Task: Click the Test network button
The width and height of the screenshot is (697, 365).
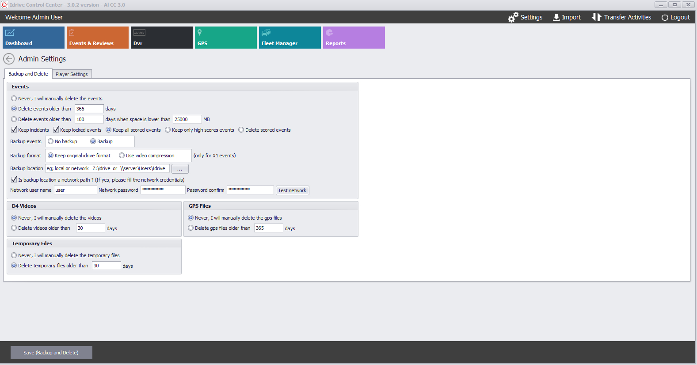Action: (292, 190)
